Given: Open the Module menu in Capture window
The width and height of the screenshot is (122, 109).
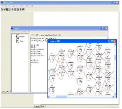Looking at the screenshot, I should pyautogui.click(x=14, y=32).
